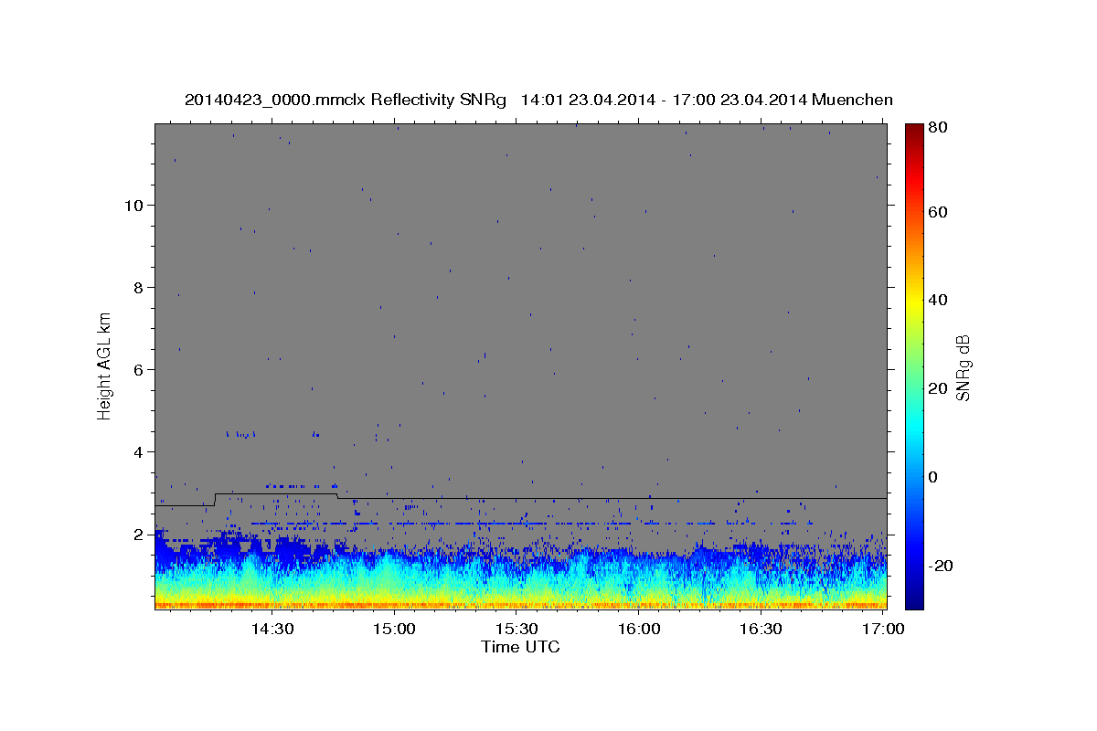Click the colorbar value 80

pyautogui.click(x=937, y=128)
